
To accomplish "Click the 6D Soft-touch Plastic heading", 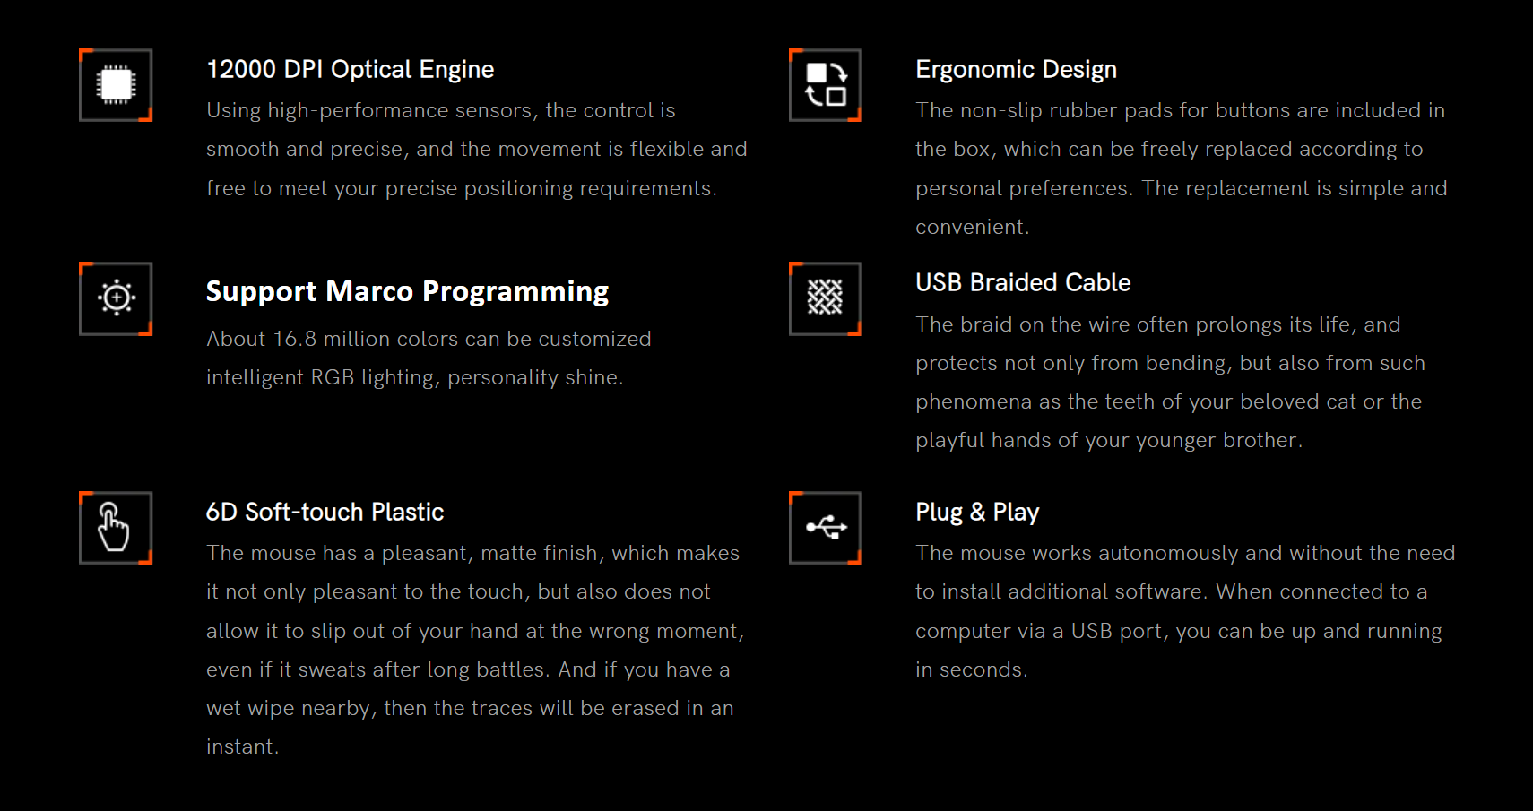I will pyautogui.click(x=325, y=512).
